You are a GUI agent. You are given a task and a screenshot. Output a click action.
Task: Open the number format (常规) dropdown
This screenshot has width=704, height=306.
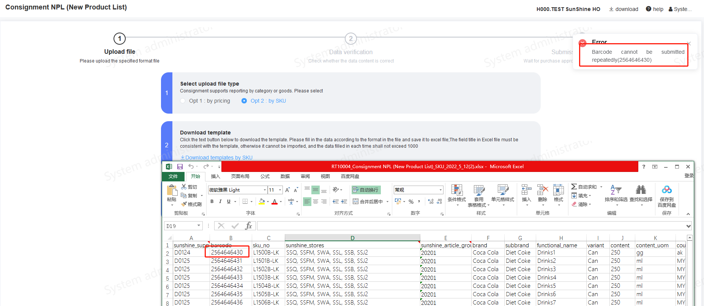(440, 190)
